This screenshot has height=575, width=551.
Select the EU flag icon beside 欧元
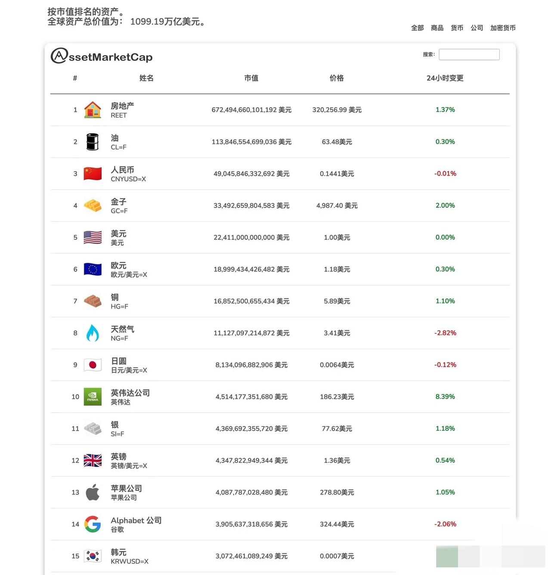coord(92,269)
